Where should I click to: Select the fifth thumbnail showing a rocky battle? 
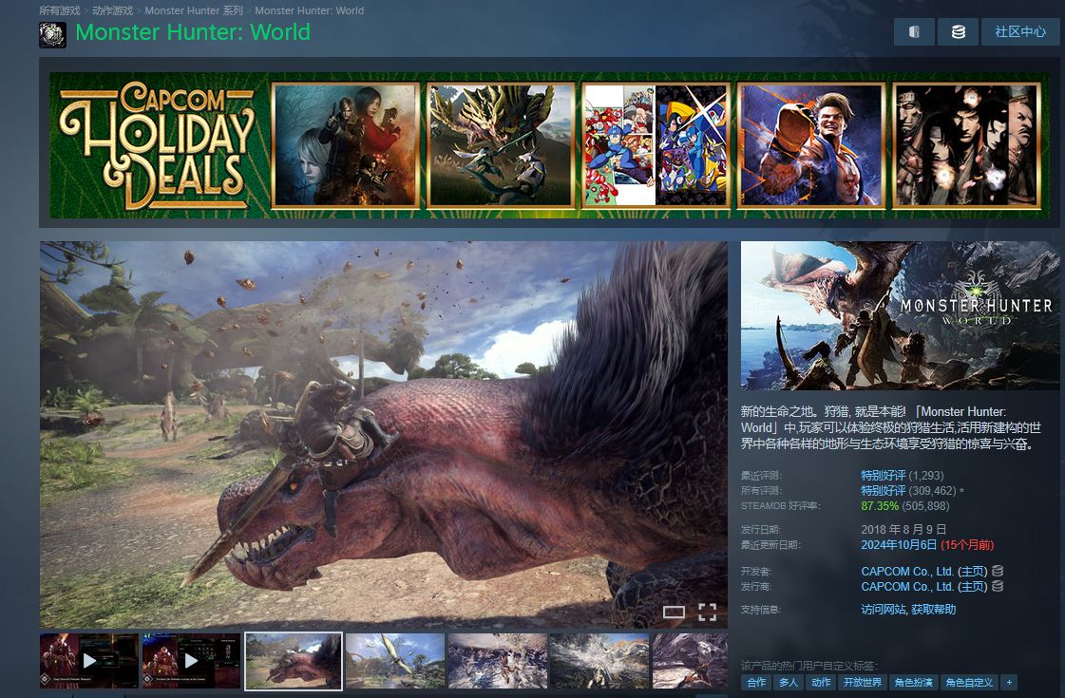coord(497,661)
